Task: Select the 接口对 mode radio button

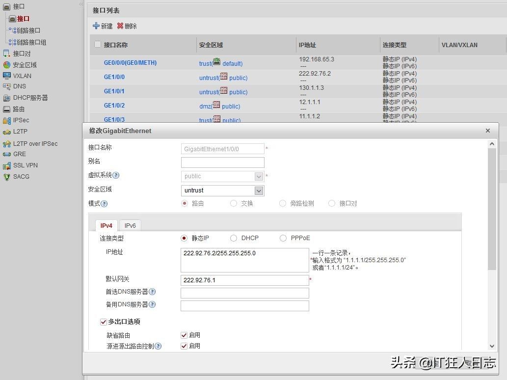Action: [x=332, y=203]
